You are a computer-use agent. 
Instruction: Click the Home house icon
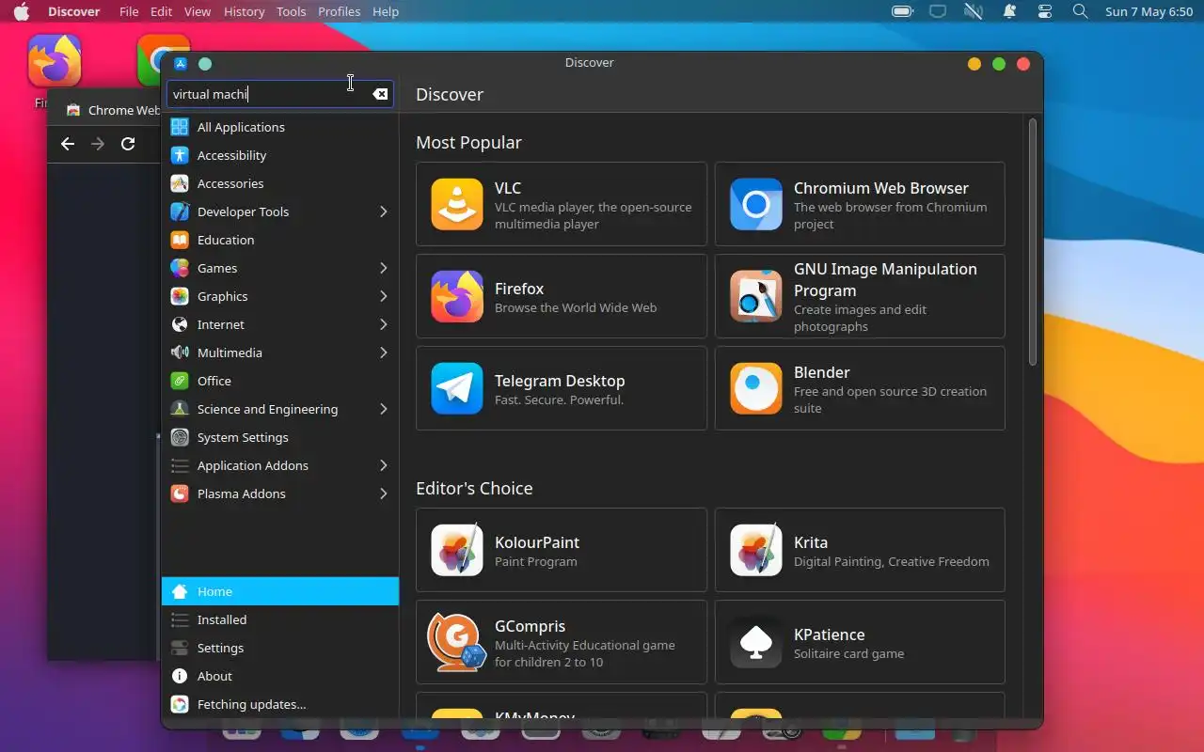point(180,591)
